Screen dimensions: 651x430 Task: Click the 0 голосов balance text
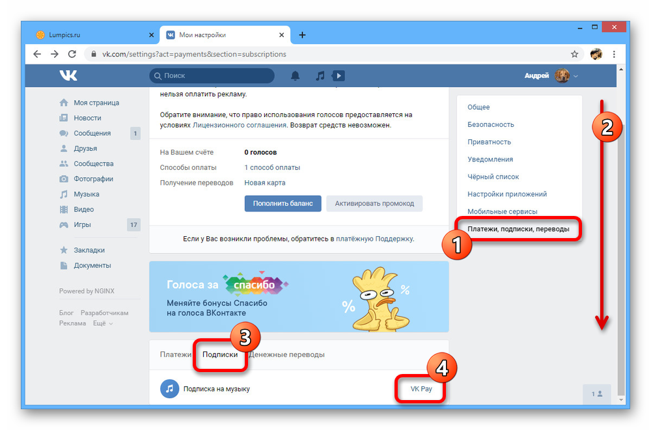coord(260,152)
